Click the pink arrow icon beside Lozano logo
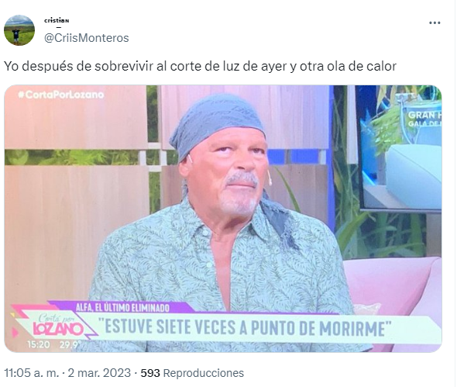Screen dimensions: 457x387 coord(14,332)
